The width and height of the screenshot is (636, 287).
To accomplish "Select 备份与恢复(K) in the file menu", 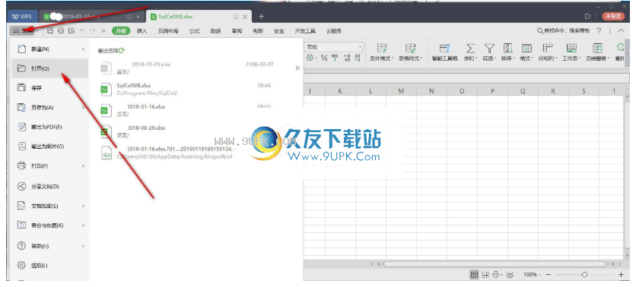I will [49, 225].
